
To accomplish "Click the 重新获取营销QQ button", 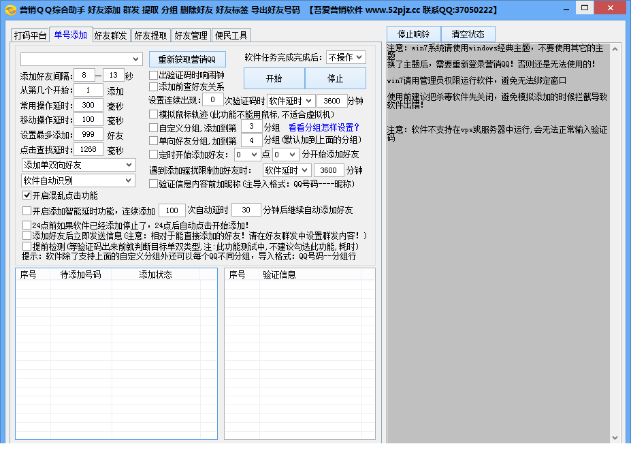I will point(187,59).
